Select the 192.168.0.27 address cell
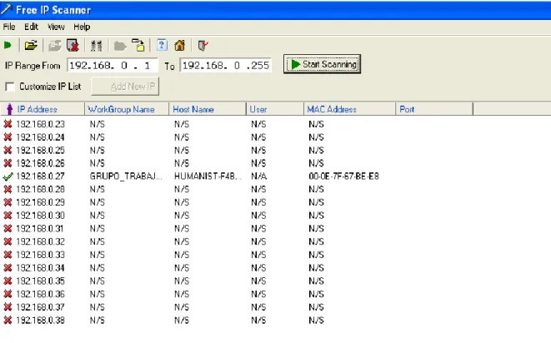The width and height of the screenshot is (551, 343). (x=40, y=176)
